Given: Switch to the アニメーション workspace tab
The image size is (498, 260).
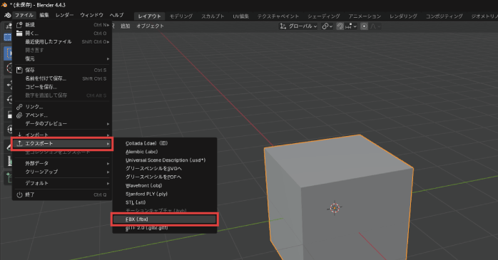Looking at the screenshot, I should click(365, 16).
